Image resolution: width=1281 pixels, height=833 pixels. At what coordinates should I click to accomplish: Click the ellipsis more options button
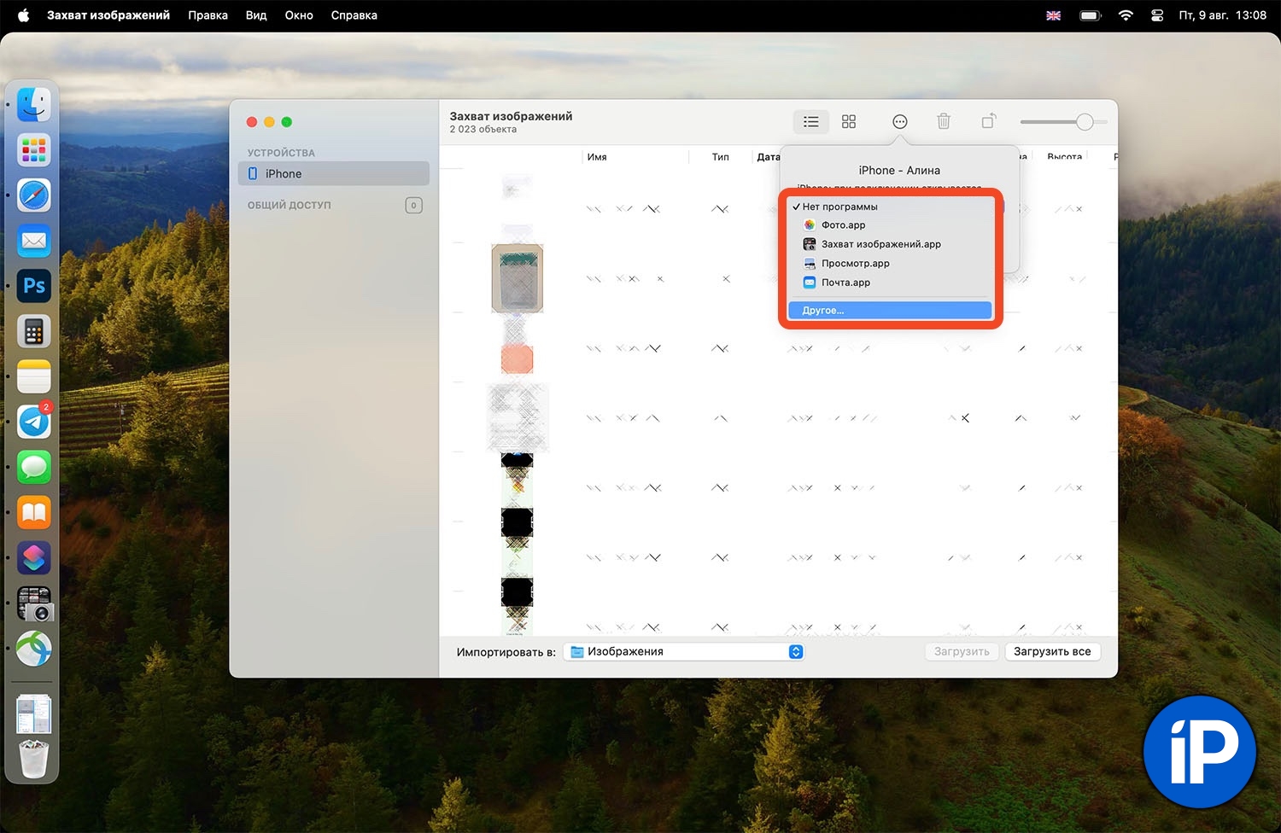[x=899, y=122]
